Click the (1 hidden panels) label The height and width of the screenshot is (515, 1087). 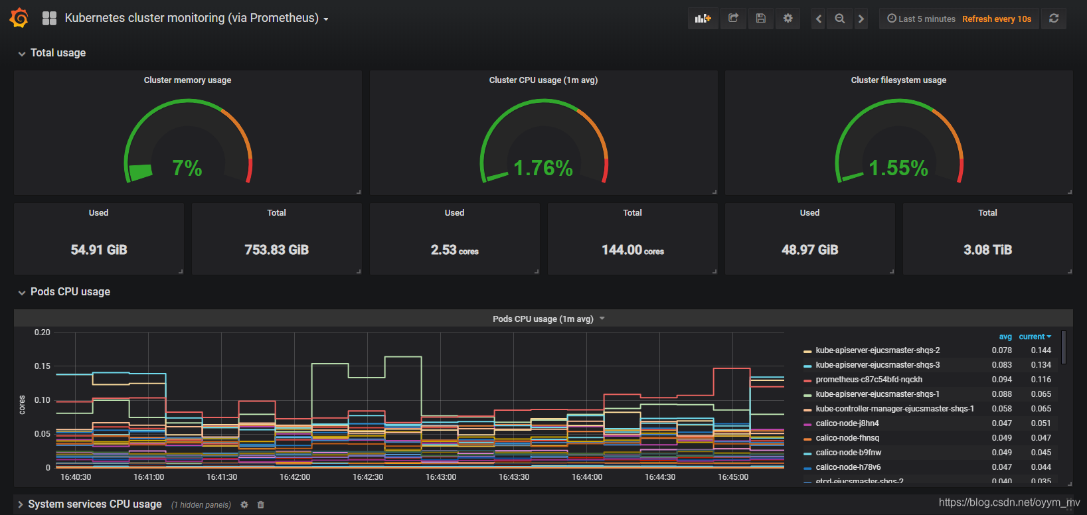(x=201, y=505)
